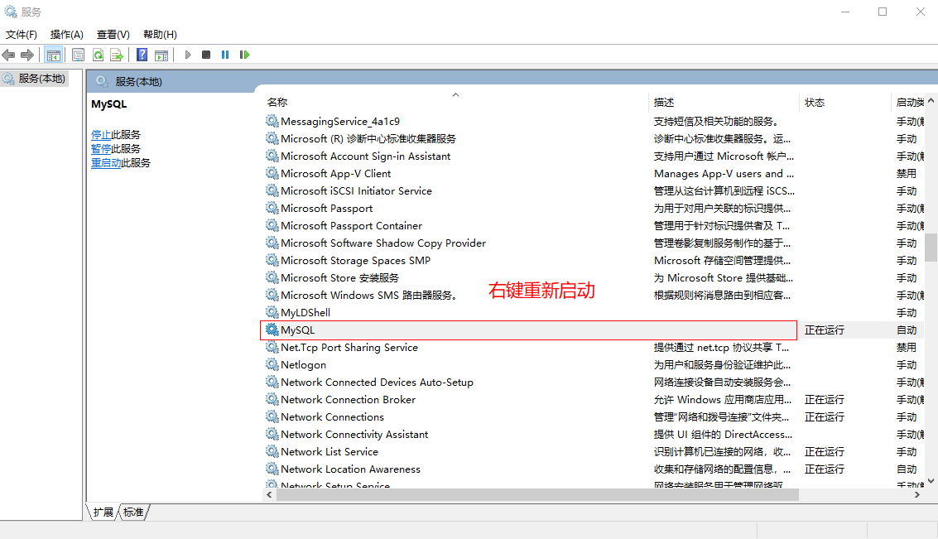938x539 pixels.
Task: Click the Export List toolbar icon
Action: [117, 55]
